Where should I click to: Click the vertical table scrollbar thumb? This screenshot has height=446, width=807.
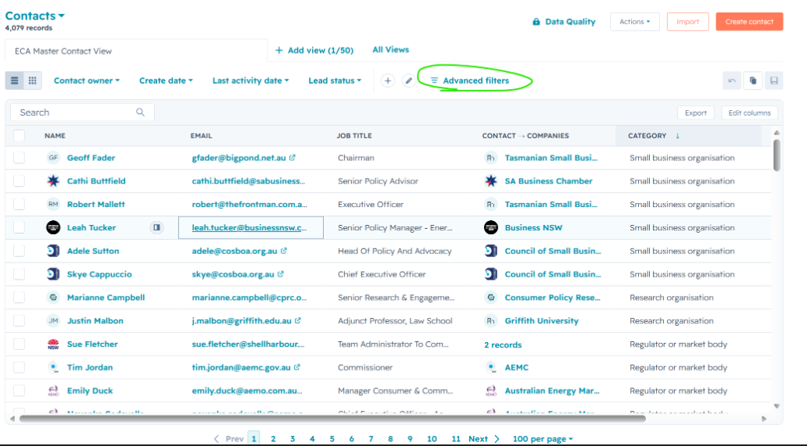coord(777,155)
